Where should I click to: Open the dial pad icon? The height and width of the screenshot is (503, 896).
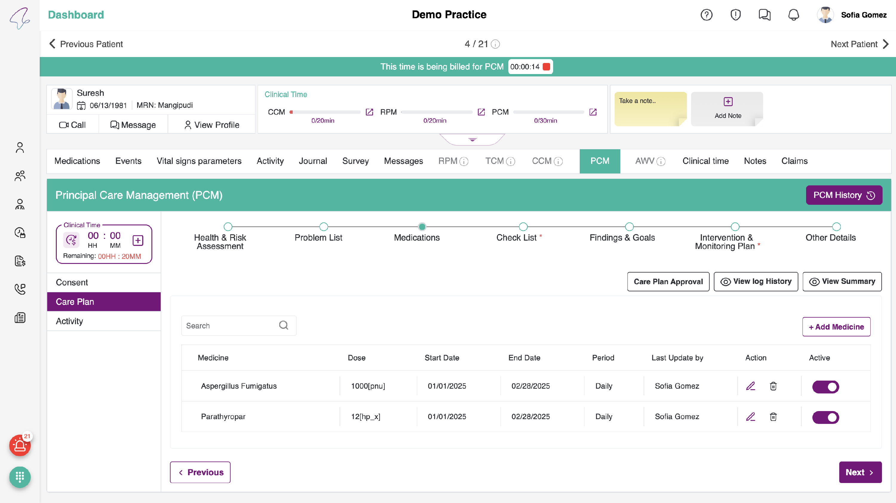coord(20,477)
